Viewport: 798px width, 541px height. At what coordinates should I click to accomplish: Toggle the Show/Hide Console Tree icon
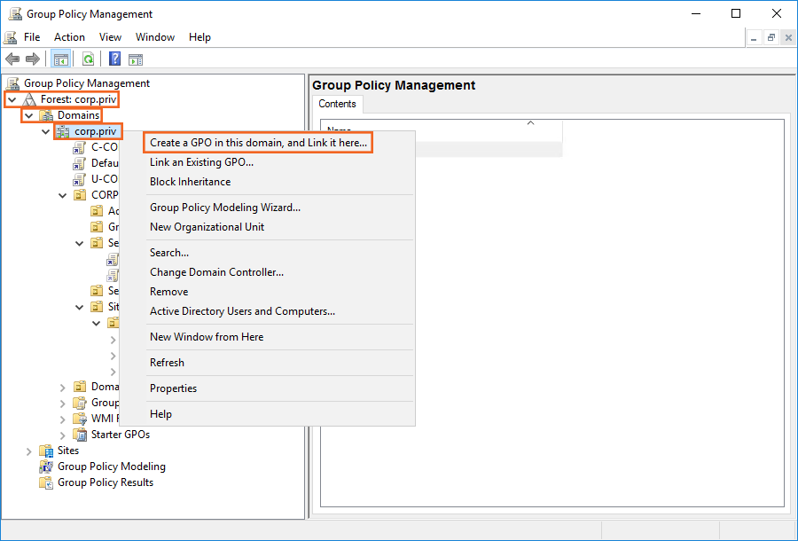[x=60, y=59]
